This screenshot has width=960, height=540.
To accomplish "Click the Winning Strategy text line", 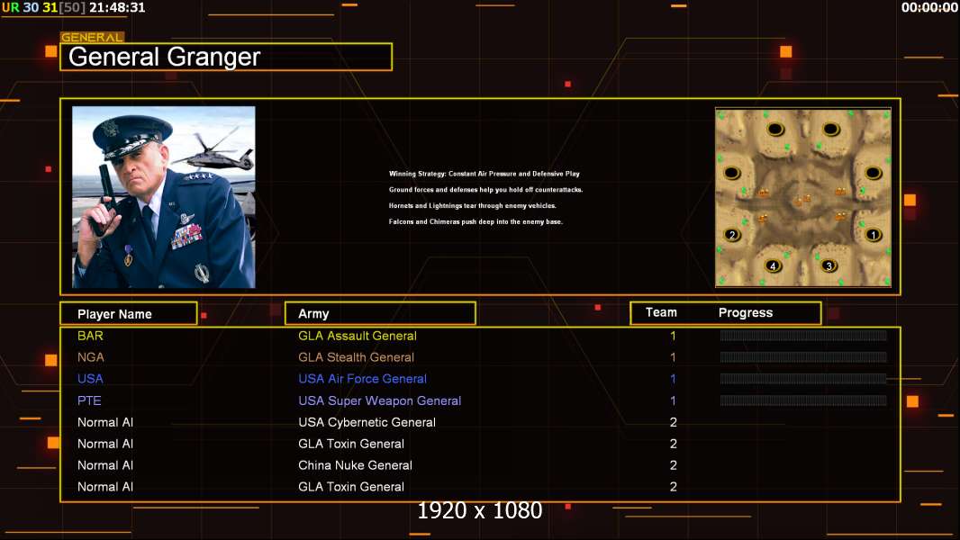I will pyautogui.click(x=485, y=174).
